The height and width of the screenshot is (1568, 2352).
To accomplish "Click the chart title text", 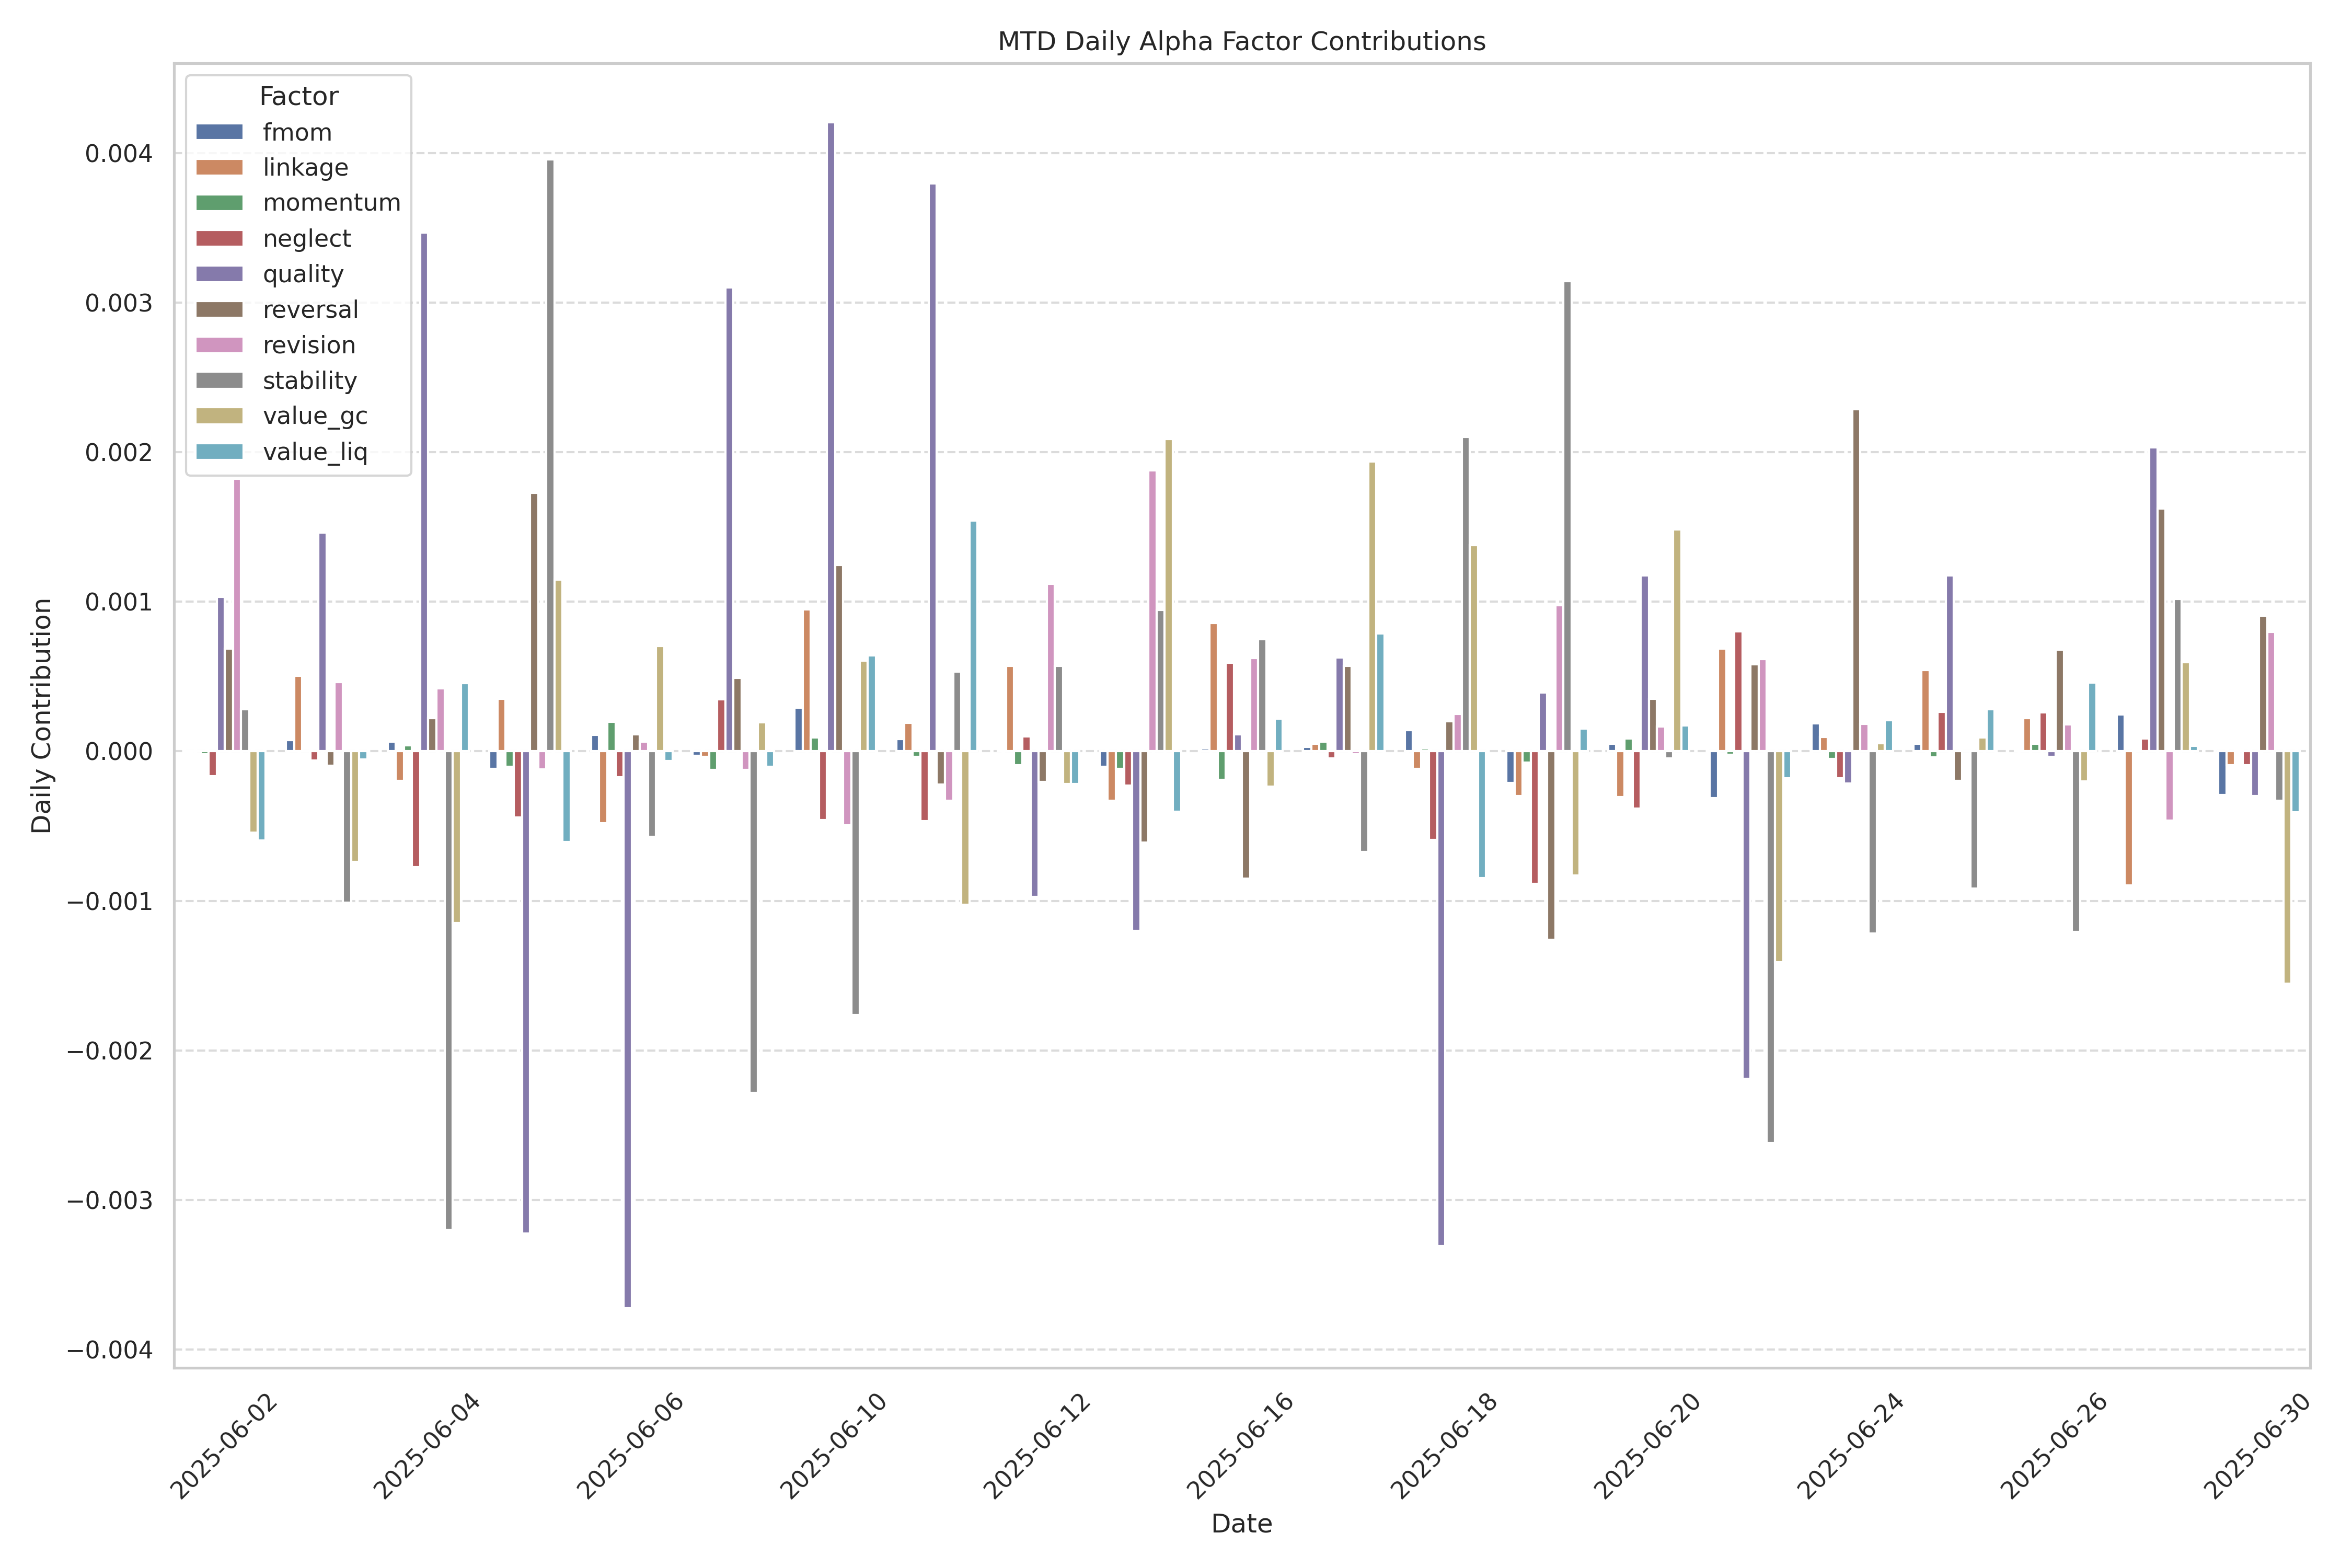I will point(1241,41).
